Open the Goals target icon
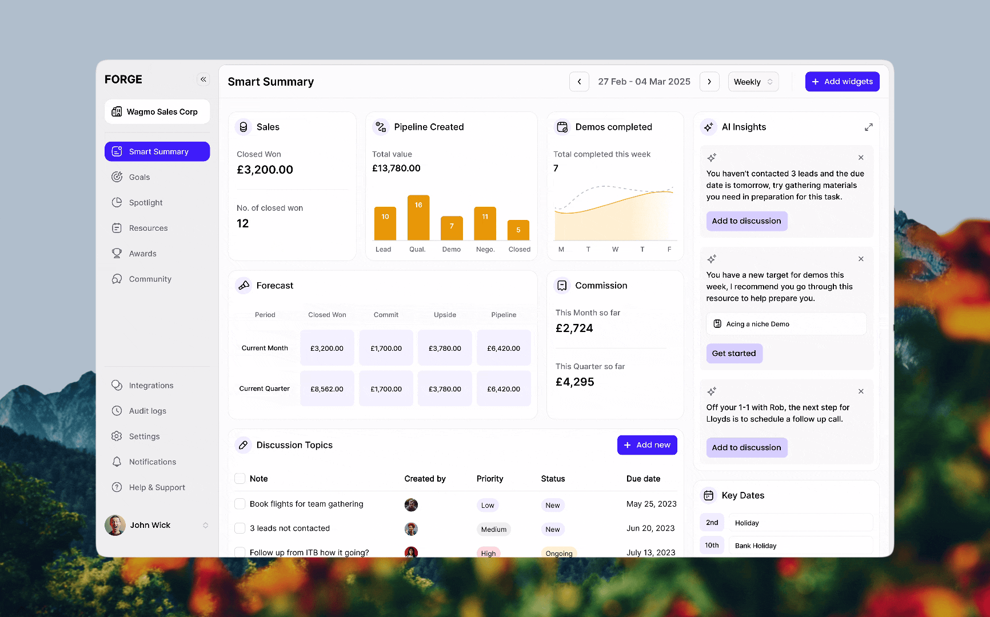 tap(117, 177)
